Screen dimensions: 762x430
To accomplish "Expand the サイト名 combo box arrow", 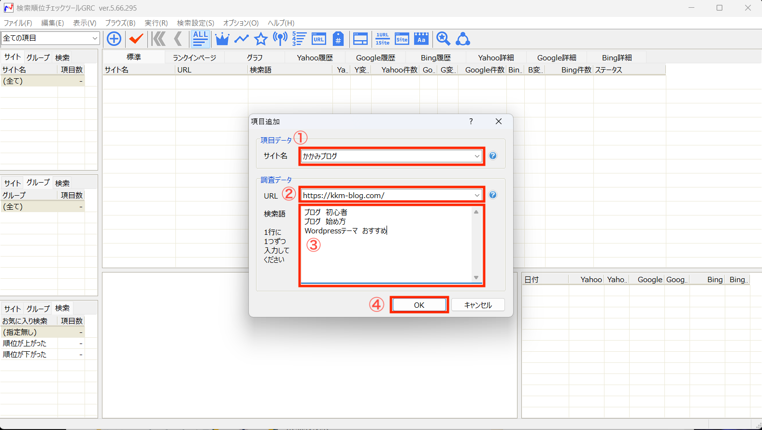I will click(x=477, y=156).
